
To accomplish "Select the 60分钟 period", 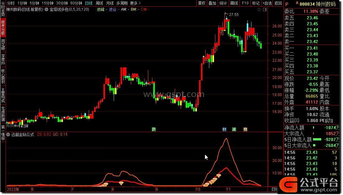I will 76,3.
